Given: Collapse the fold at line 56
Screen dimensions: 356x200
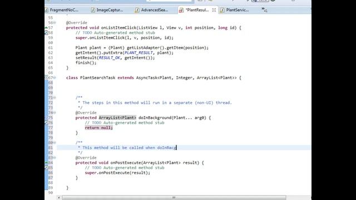Looking at the screenshot, I should 55,23.
